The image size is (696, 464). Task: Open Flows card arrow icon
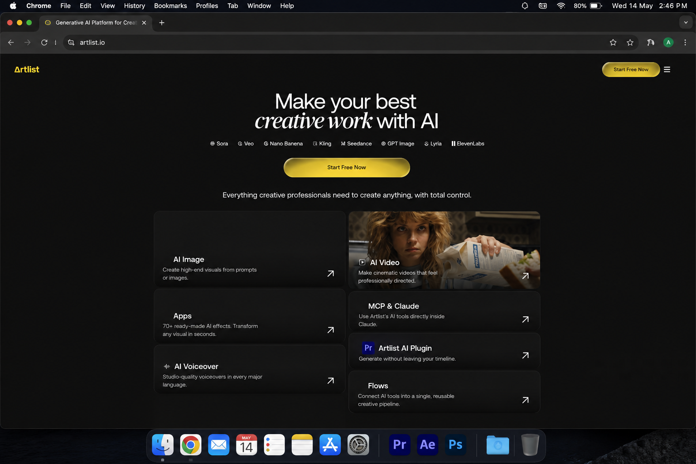click(x=526, y=400)
